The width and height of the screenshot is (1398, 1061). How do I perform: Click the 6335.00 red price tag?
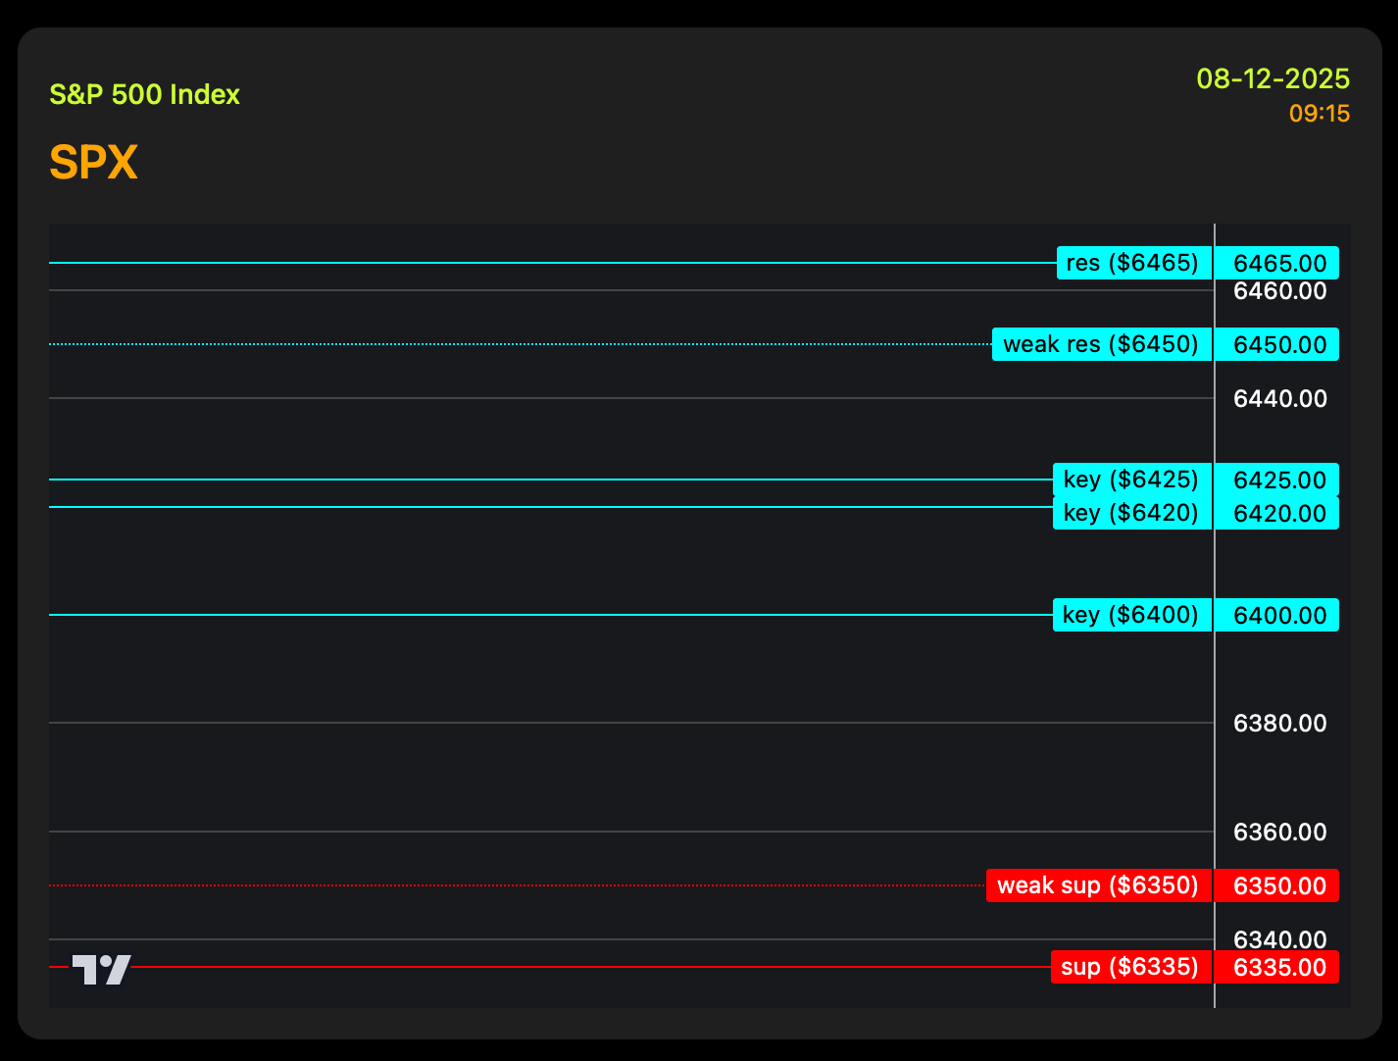(1277, 967)
